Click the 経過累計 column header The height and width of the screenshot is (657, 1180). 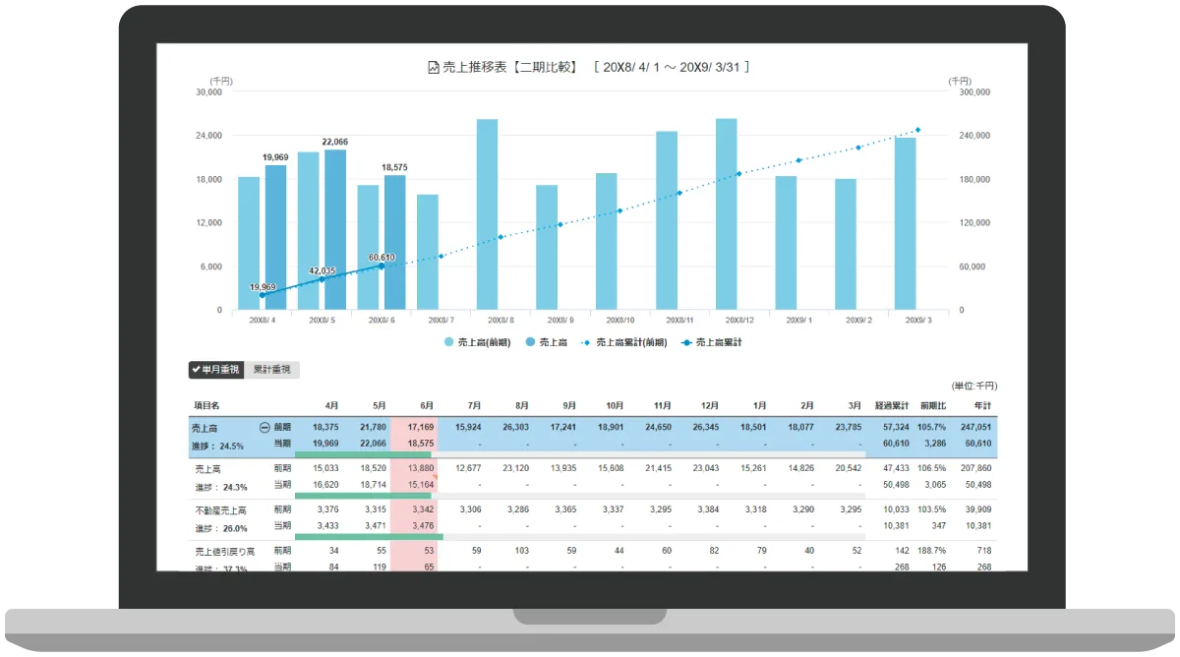coord(890,404)
